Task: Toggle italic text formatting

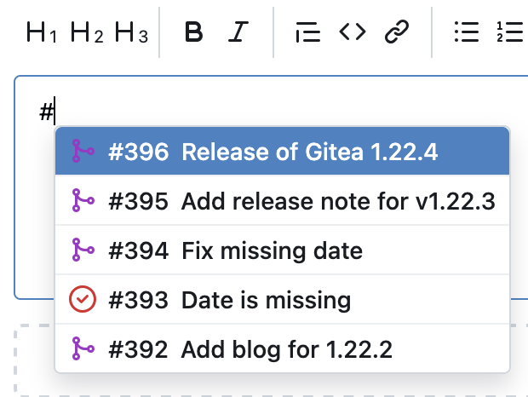Action: tap(238, 32)
